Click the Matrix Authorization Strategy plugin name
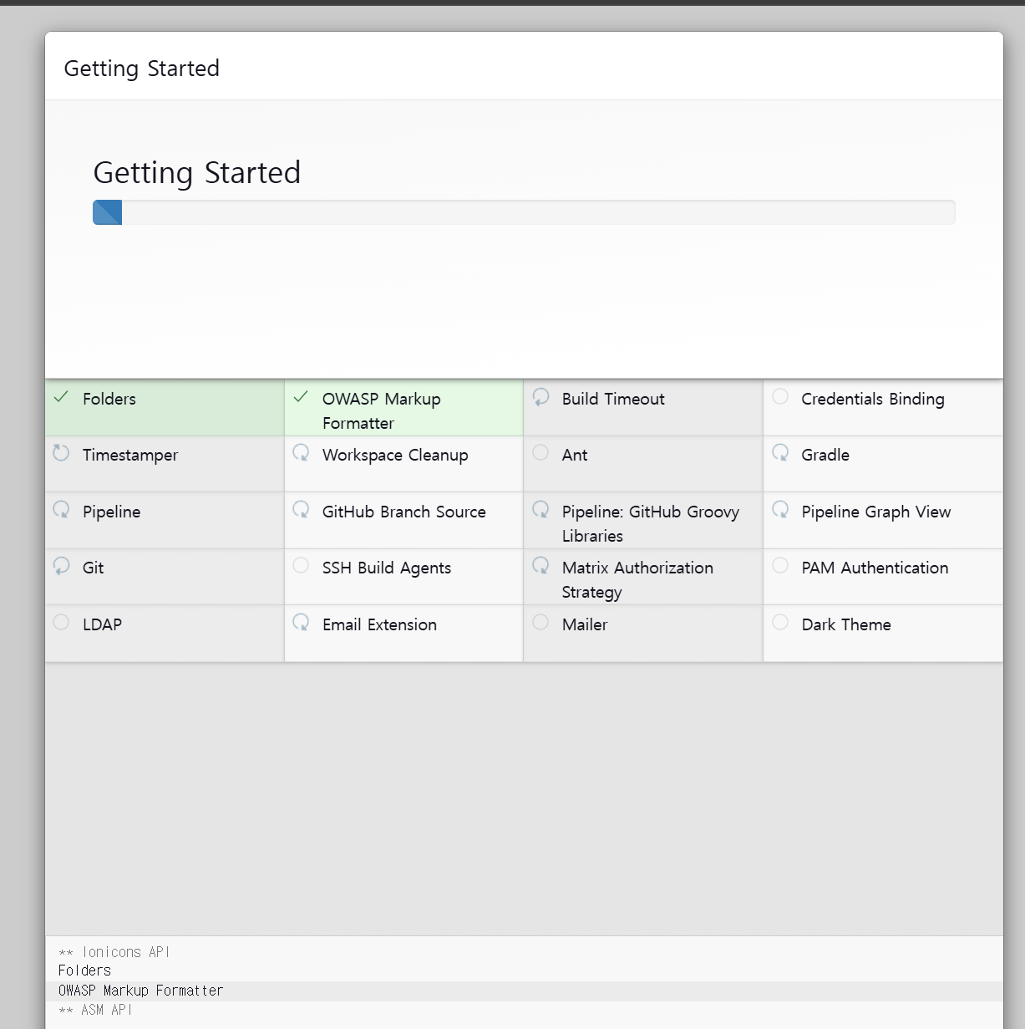This screenshot has height=1029, width=1025. tap(637, 579)
